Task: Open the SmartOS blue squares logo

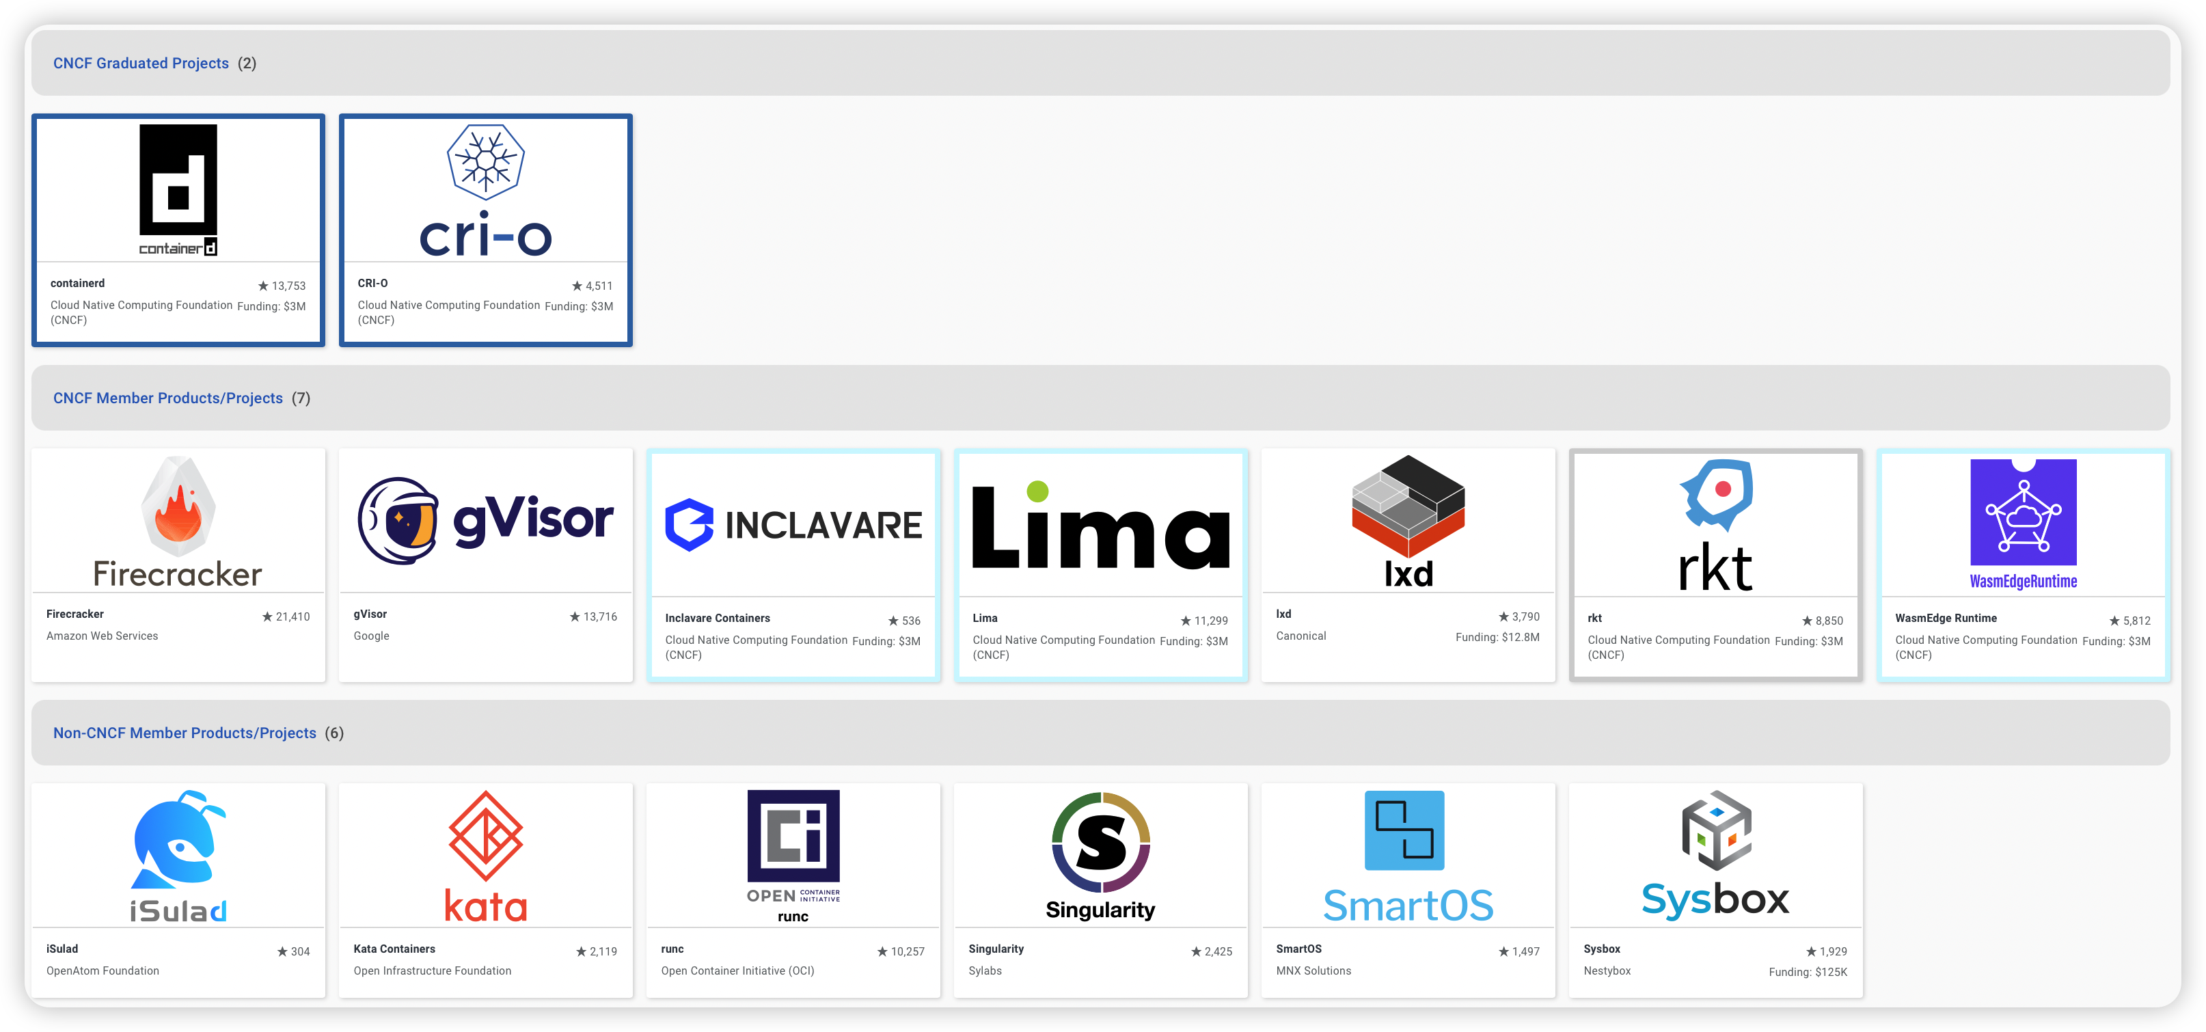Action: tap(1408, 856)
